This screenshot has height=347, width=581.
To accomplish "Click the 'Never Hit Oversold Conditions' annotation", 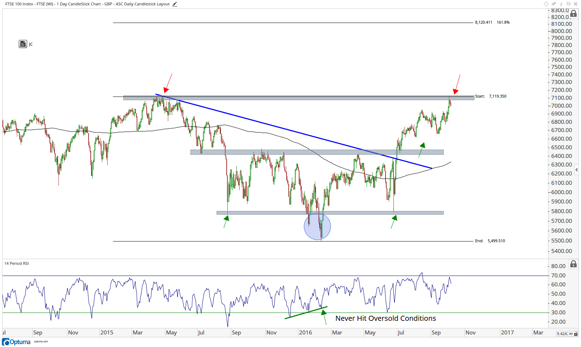I will pos(386,318).
